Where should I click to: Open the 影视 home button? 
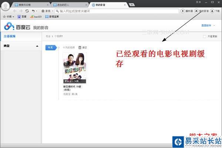click(46, 11)
